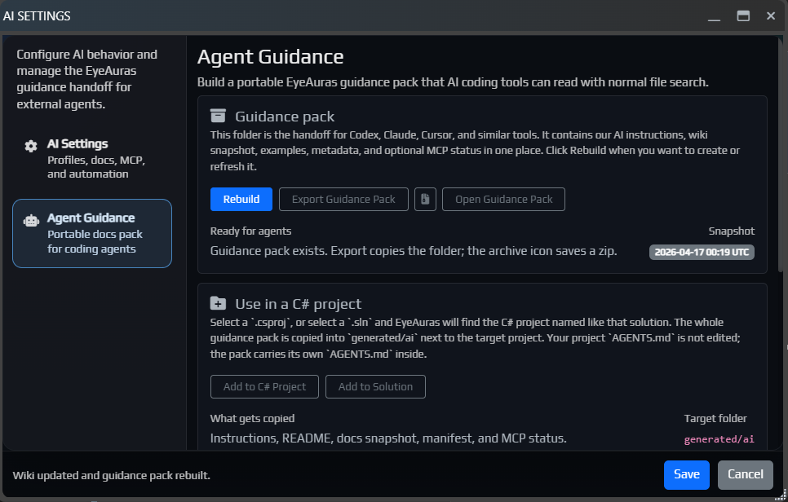Click the book icon on the Guidance pack header

(218, 116)
